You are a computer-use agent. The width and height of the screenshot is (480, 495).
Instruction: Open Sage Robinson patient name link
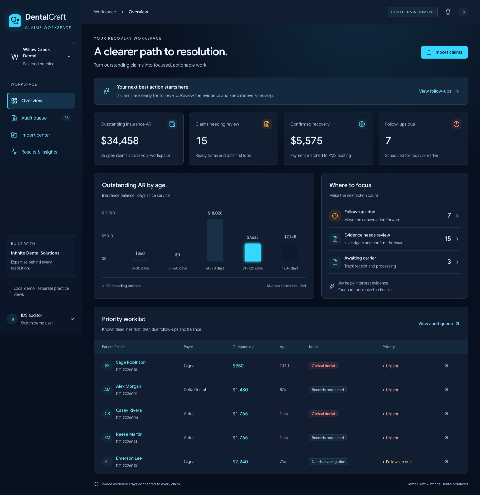click(131, 362)
